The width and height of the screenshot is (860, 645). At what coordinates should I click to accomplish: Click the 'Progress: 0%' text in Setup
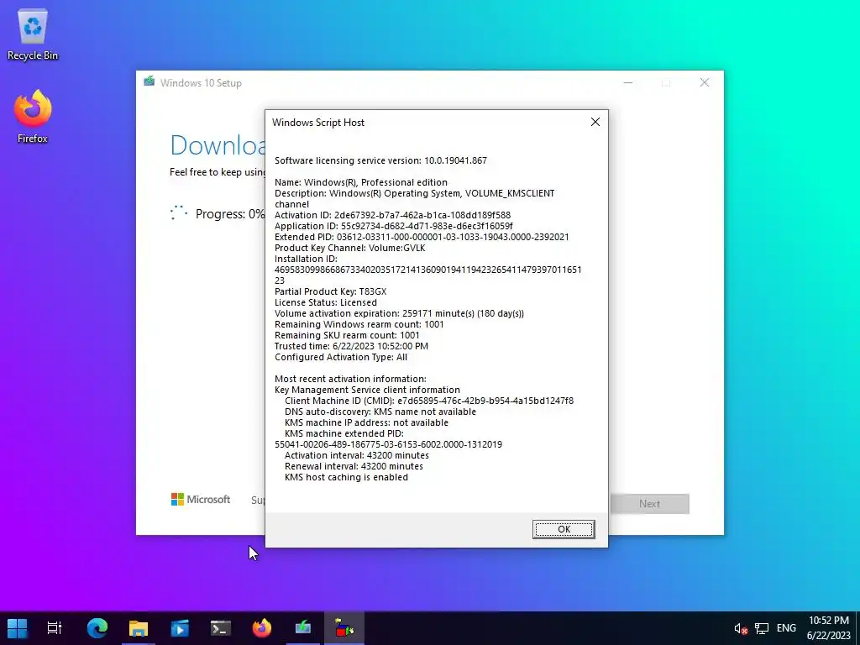(x=230, y=214)
